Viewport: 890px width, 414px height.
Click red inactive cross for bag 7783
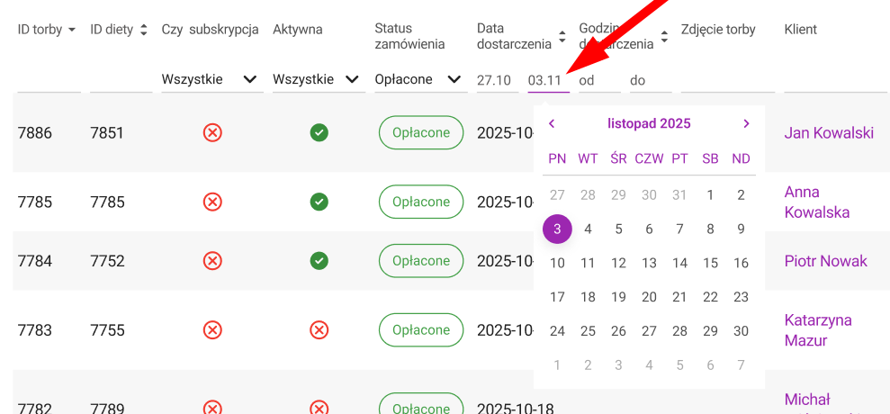click(319, 330)
